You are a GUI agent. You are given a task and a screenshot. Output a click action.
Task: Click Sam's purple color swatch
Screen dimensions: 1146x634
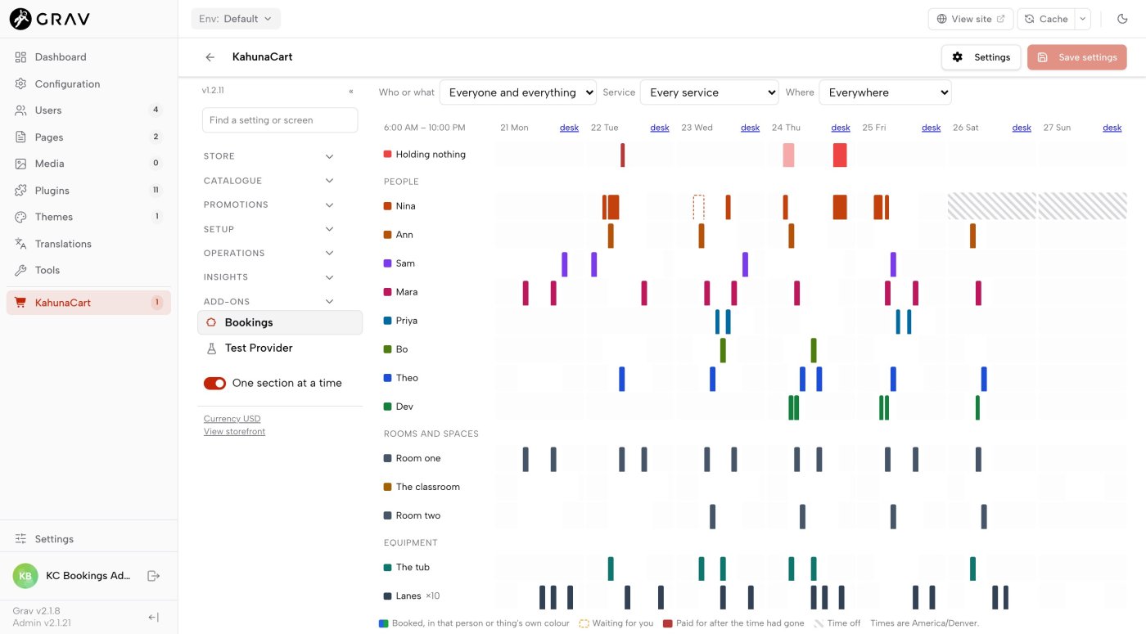(x=388, y=263)
